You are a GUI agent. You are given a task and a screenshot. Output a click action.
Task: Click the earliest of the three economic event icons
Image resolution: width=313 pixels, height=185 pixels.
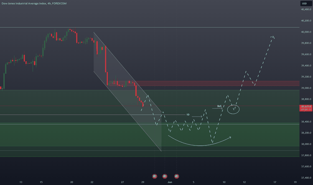click(x=154, y=176)
